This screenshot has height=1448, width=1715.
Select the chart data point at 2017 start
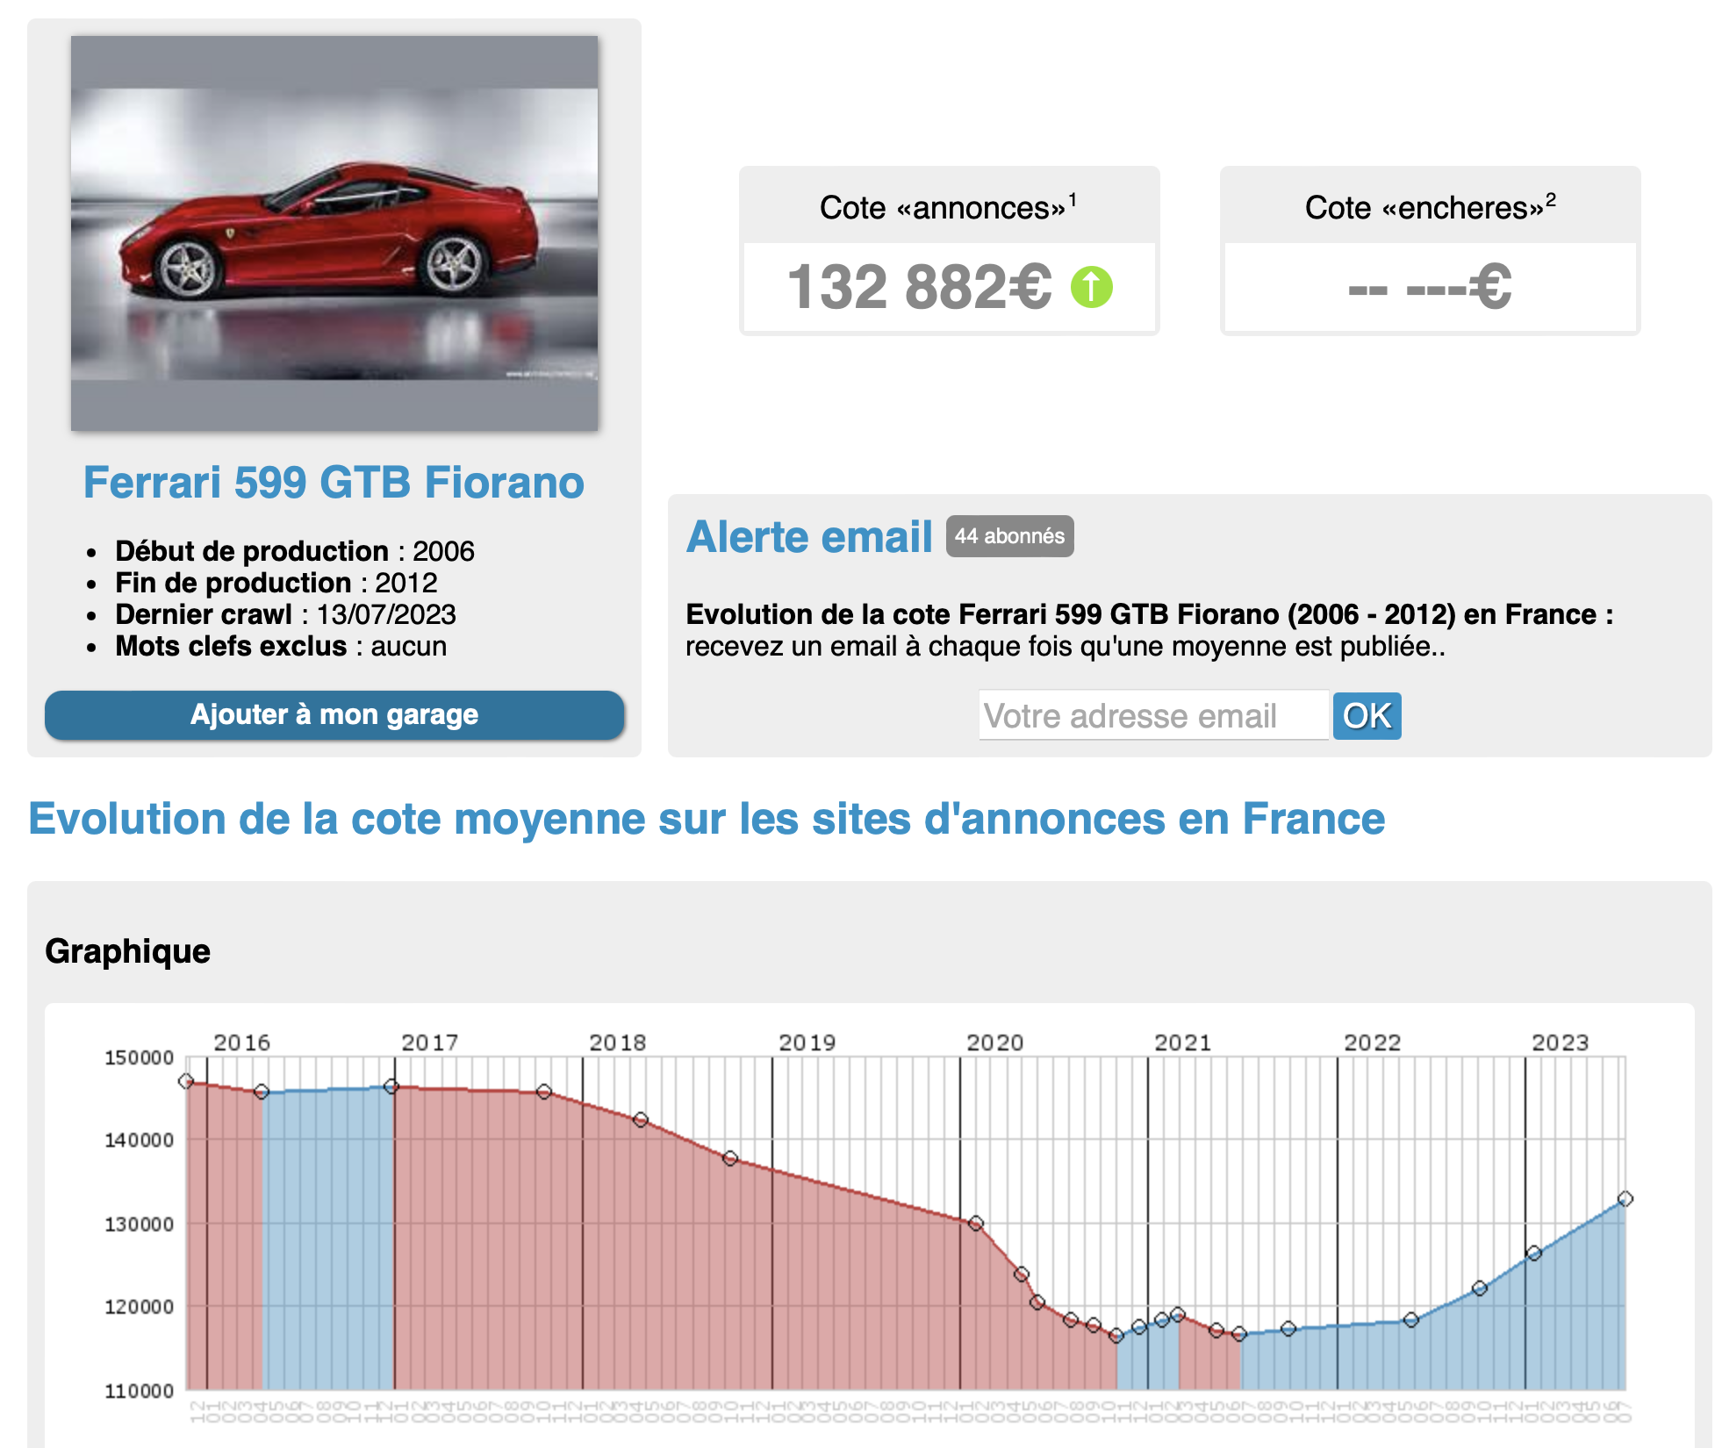tap(391, 1086)
